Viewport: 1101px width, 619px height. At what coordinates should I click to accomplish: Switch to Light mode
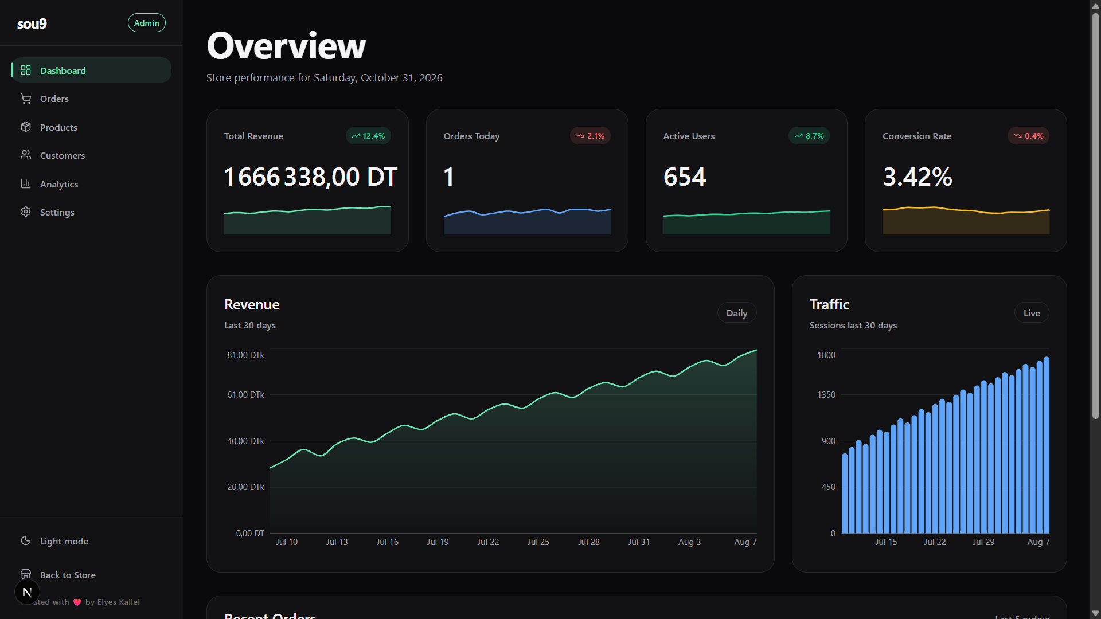point(91,541)
